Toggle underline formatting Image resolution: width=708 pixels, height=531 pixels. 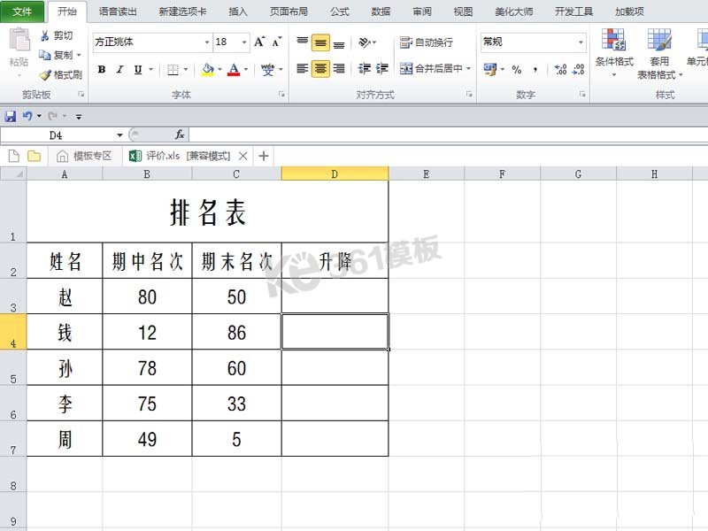click(137, 67)
